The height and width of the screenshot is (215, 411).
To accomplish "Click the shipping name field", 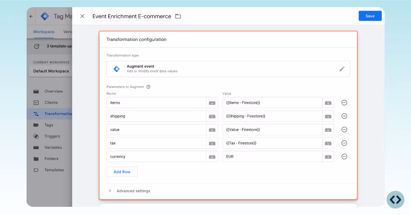I will 157,116.
